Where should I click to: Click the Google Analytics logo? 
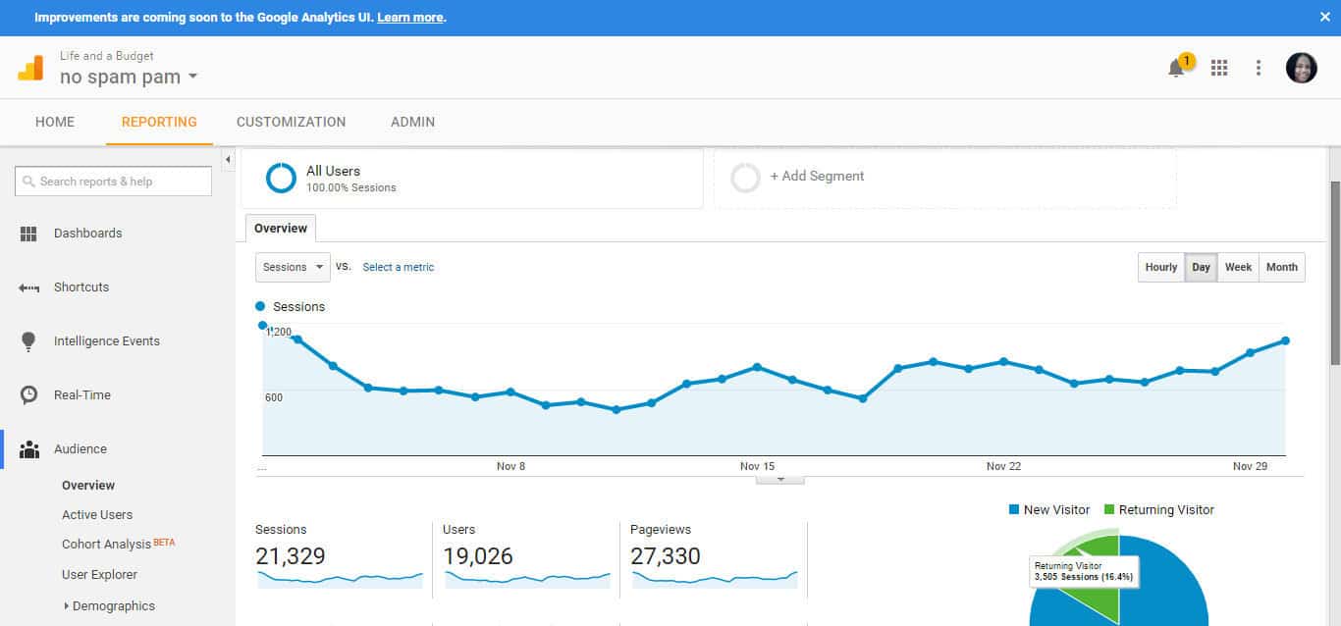[30, 68]
